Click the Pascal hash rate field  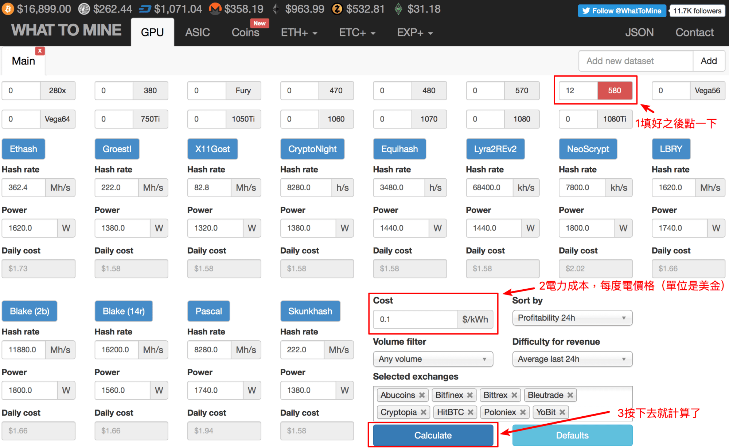pyautogui.click(x=209, y=349)
